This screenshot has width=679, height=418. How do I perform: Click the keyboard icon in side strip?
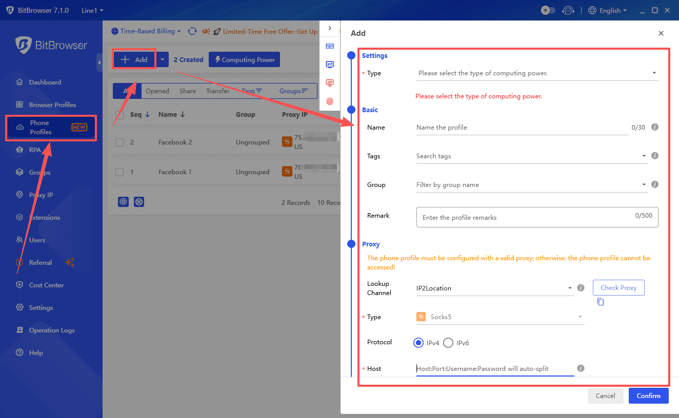point(330,46)
